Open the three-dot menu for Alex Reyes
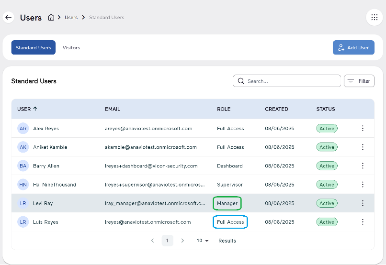Image resolution: width=386 pixels, height=265 pixels. pyautogui.click(x=363, y=128)
